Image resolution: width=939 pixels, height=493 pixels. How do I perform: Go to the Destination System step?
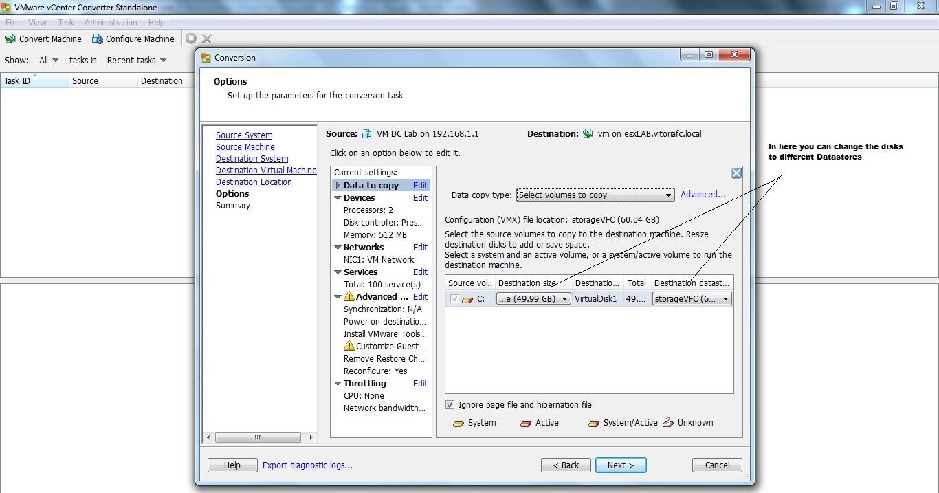[x=252, y=159]
